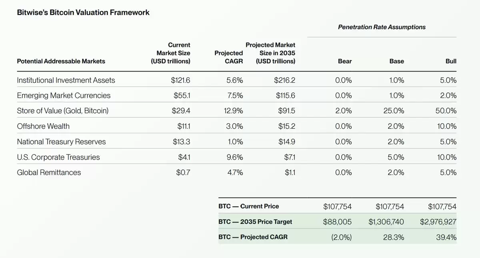Select the $1,306,740 base price target value
The width and height of the screenshot is (480, 258).
tap(386, 222)
